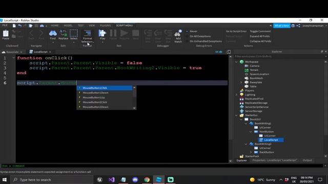Expand the Lighting tree node
The height and width of the screenshot is (184, 328).
[236, 95]
